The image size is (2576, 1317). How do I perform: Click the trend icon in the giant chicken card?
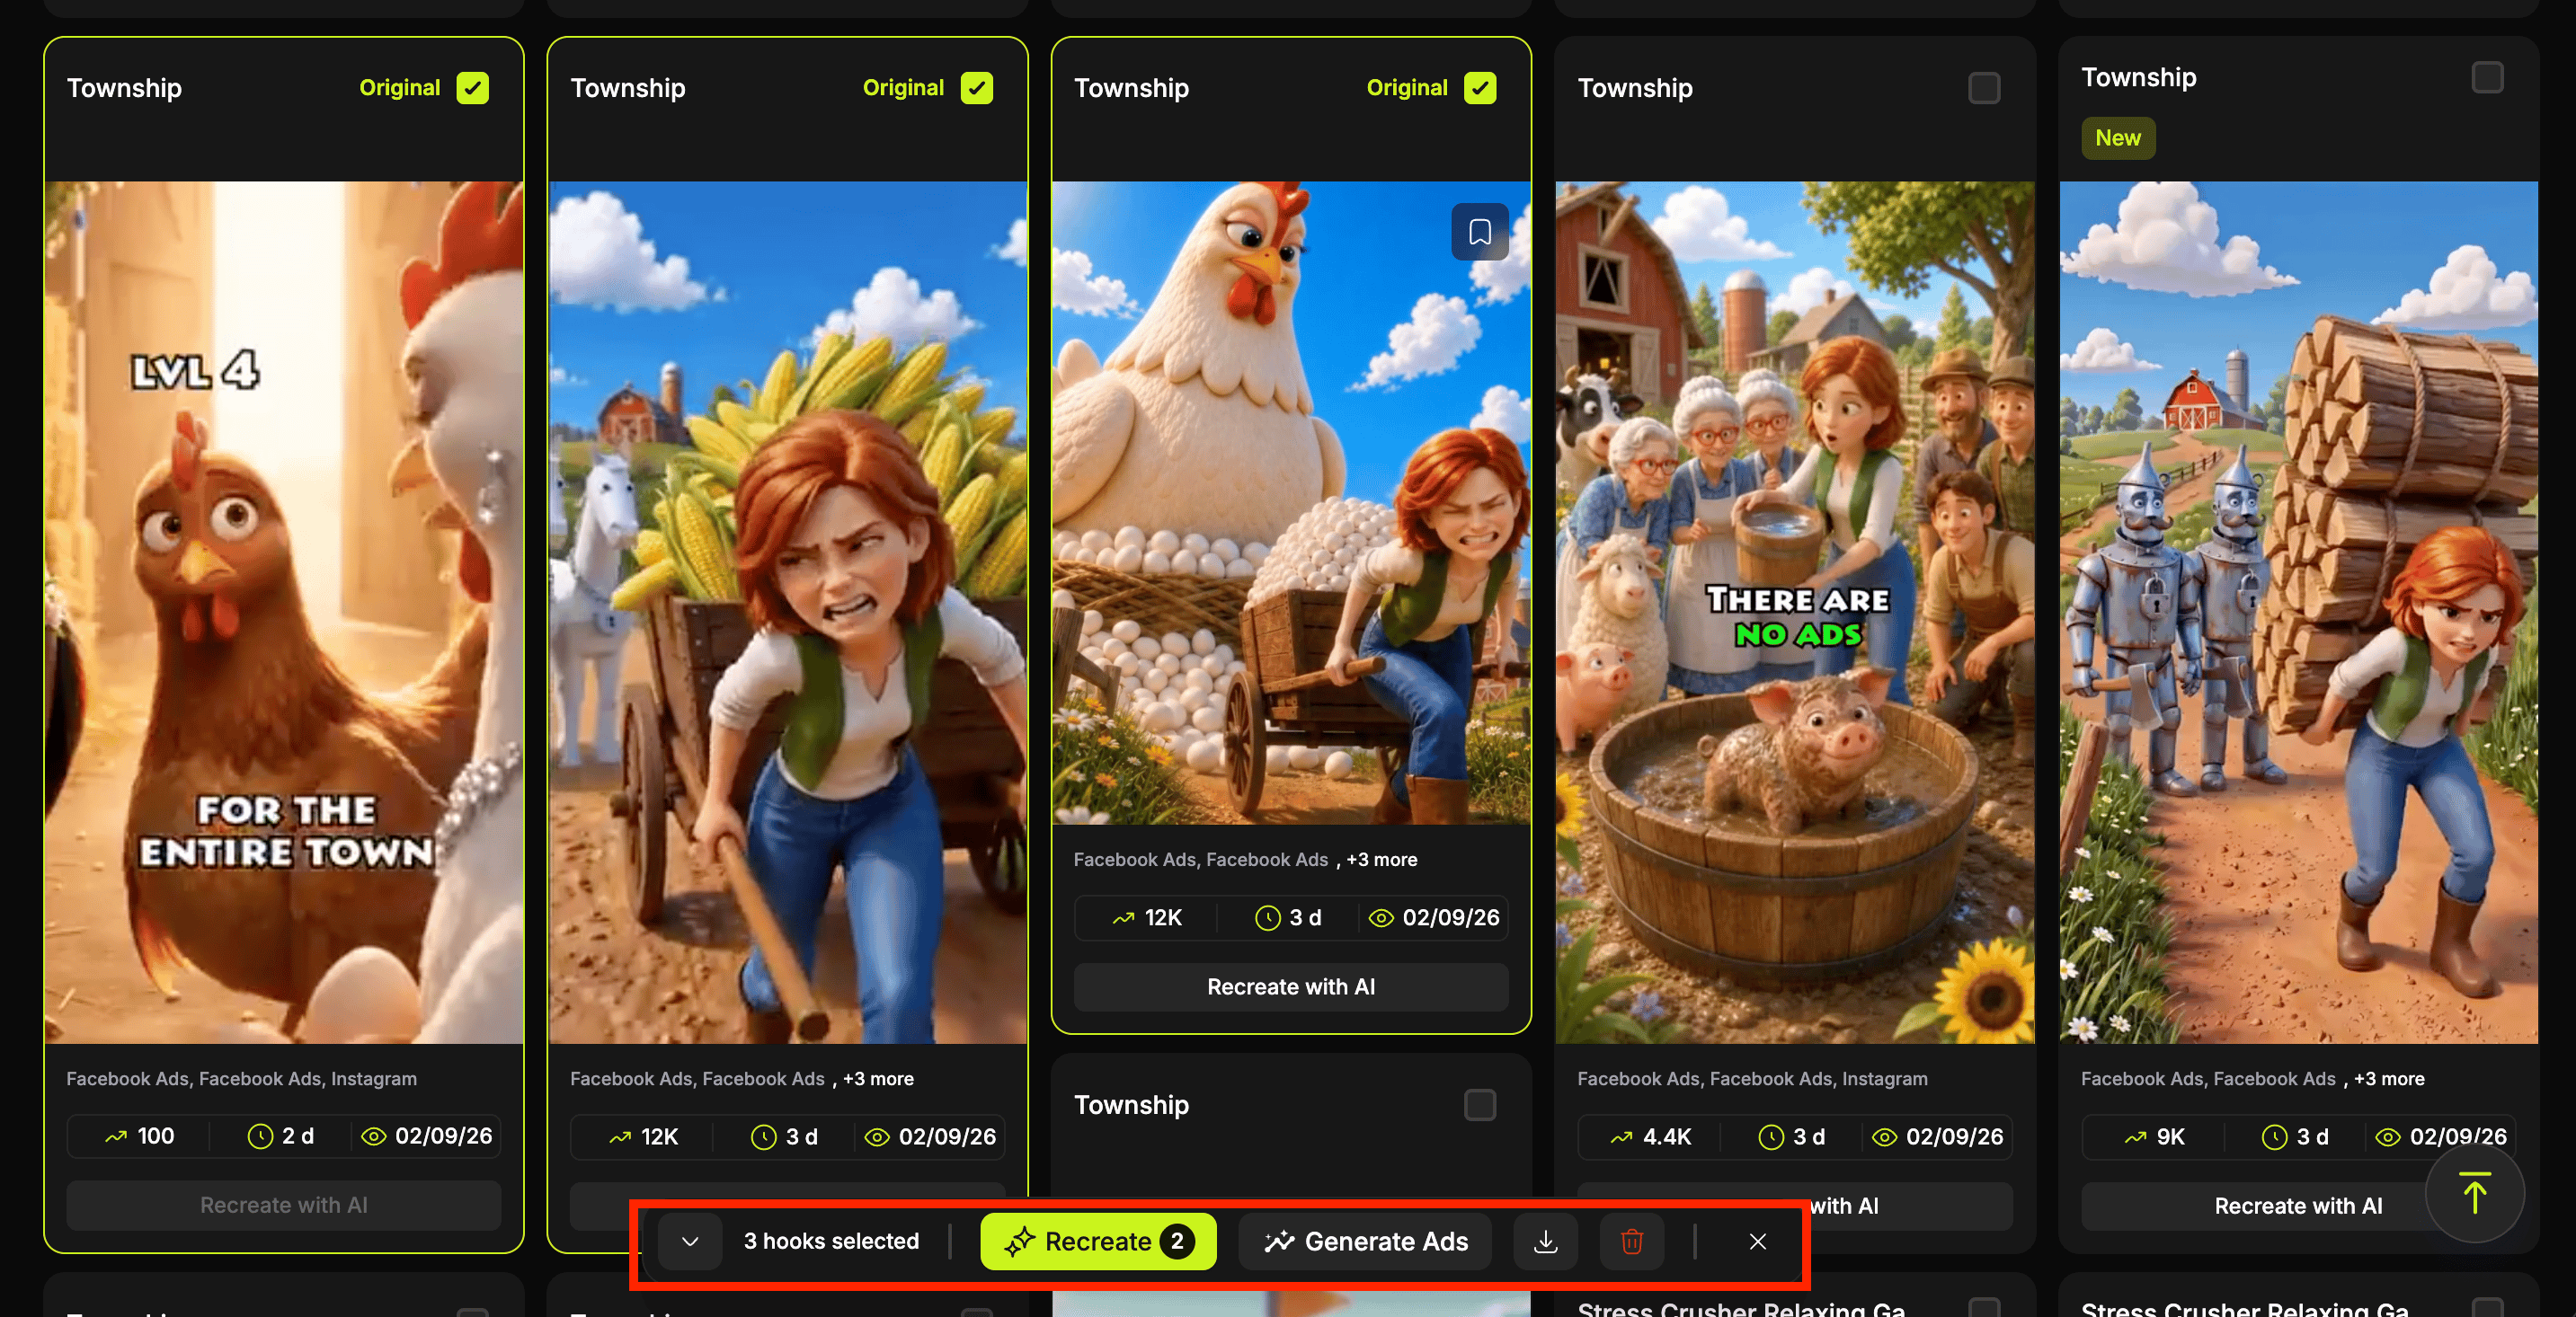(1124, 918)
